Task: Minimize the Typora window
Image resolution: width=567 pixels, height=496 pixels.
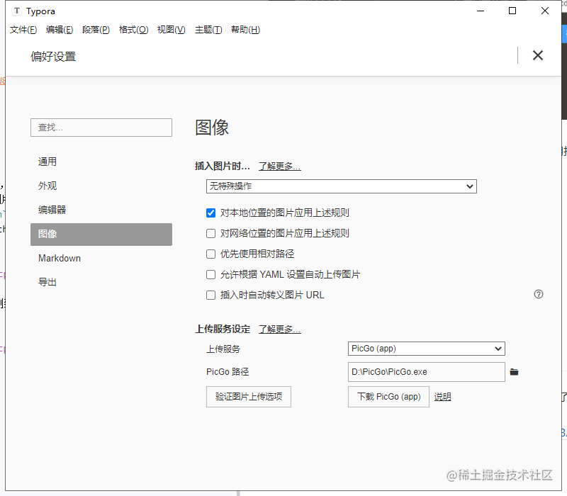Action: pyautogui.click(x=481, y=11)
